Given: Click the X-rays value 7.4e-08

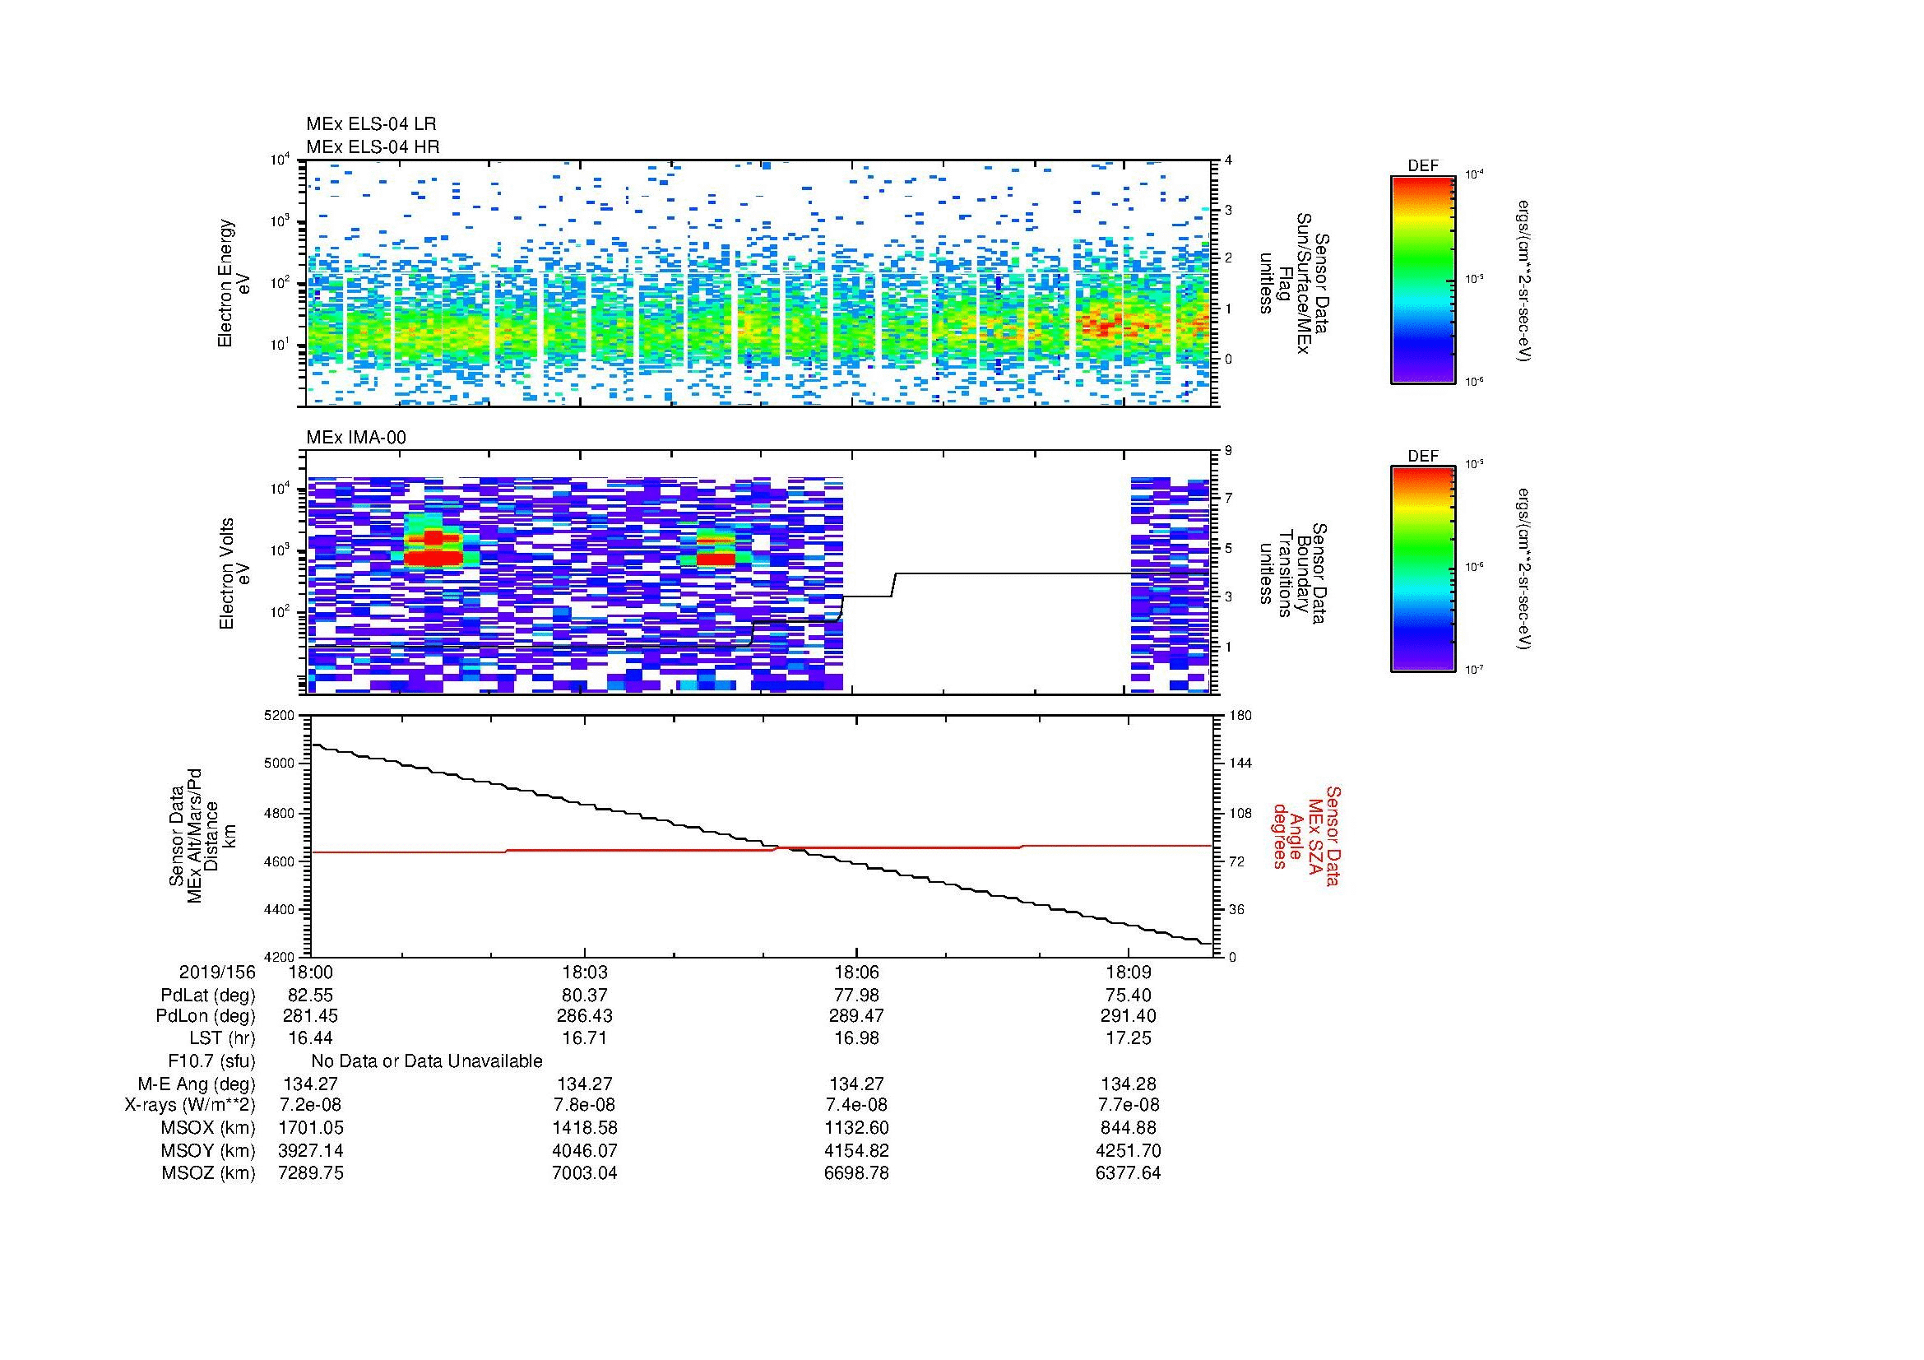Looking at the screenshot, I should pos(856,1105).
